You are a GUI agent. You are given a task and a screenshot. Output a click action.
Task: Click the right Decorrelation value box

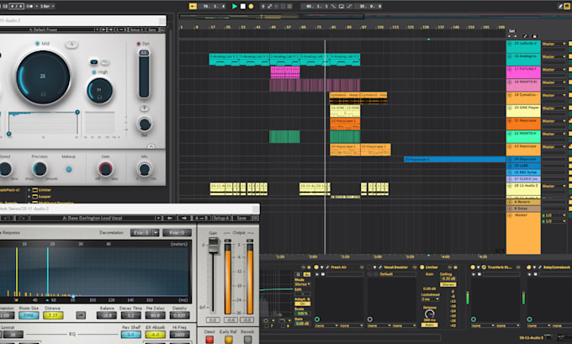[x=177, y=233]
